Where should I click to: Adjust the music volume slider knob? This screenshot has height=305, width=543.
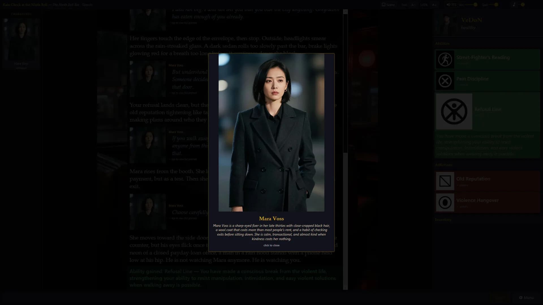click(523, 5)
